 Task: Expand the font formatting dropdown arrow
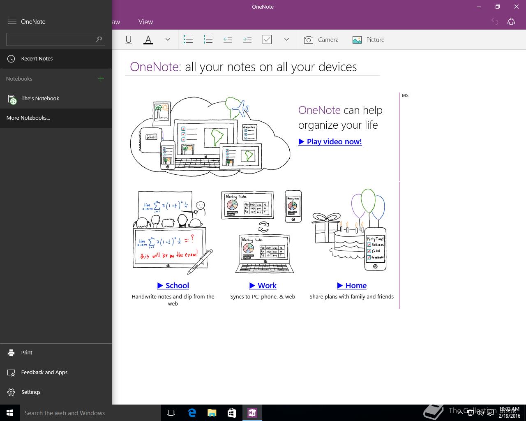pyautogui.click(x=168, y=39)
